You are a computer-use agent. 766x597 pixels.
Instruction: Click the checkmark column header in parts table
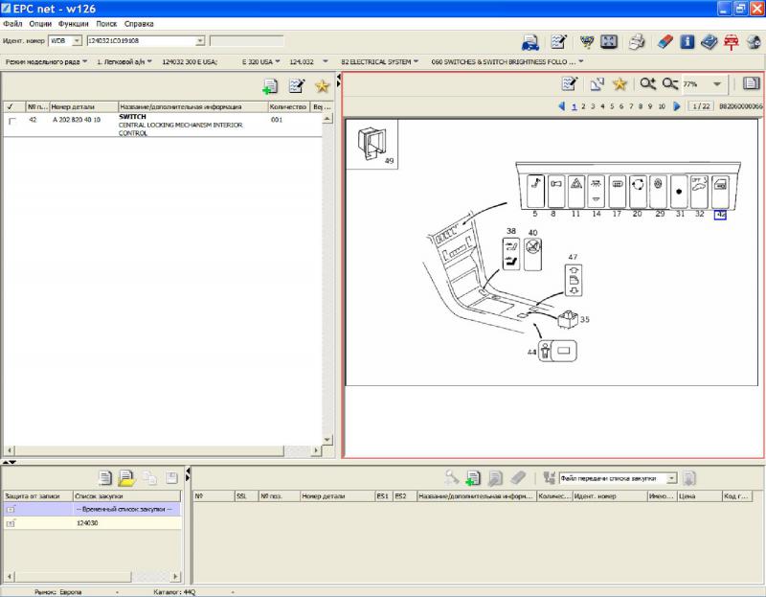point(11,106)
